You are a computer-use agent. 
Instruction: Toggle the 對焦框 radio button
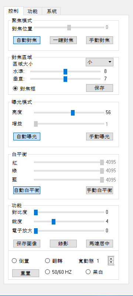tap(16, 88)
